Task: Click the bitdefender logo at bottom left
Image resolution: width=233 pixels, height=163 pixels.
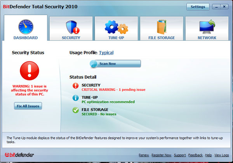Action: coord(19,155)
